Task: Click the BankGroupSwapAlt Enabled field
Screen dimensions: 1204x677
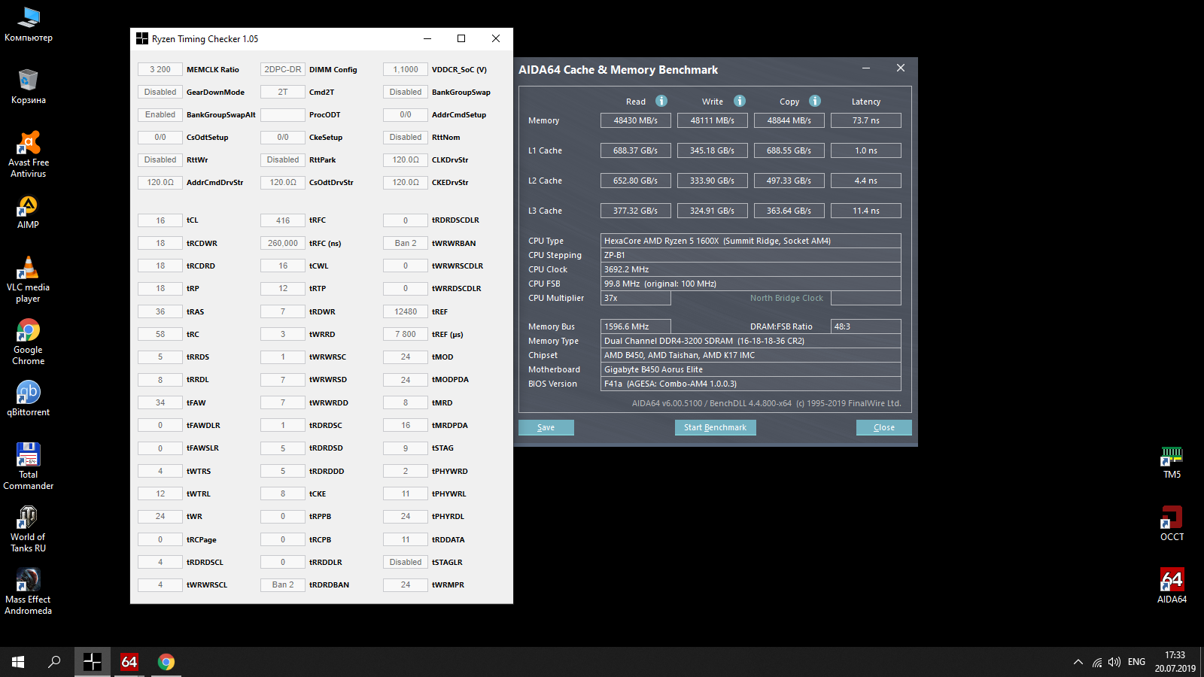Action: (160, 114)
